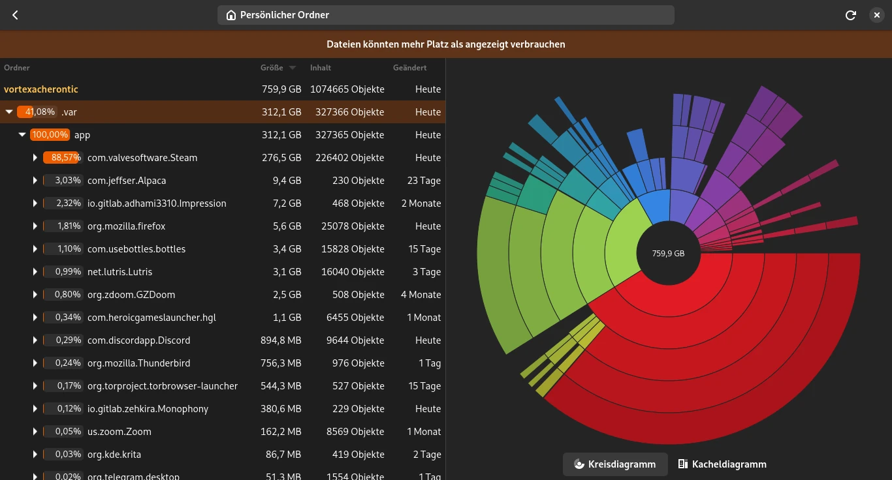Image resolution: width=892 pixels, height=480 pixels.
Task: Click the Ordner column header
Action: (17, 68)
